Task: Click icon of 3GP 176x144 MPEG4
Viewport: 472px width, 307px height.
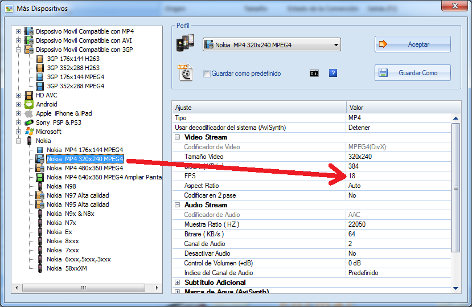Action: pyautogui.click(x=40, y=77)
